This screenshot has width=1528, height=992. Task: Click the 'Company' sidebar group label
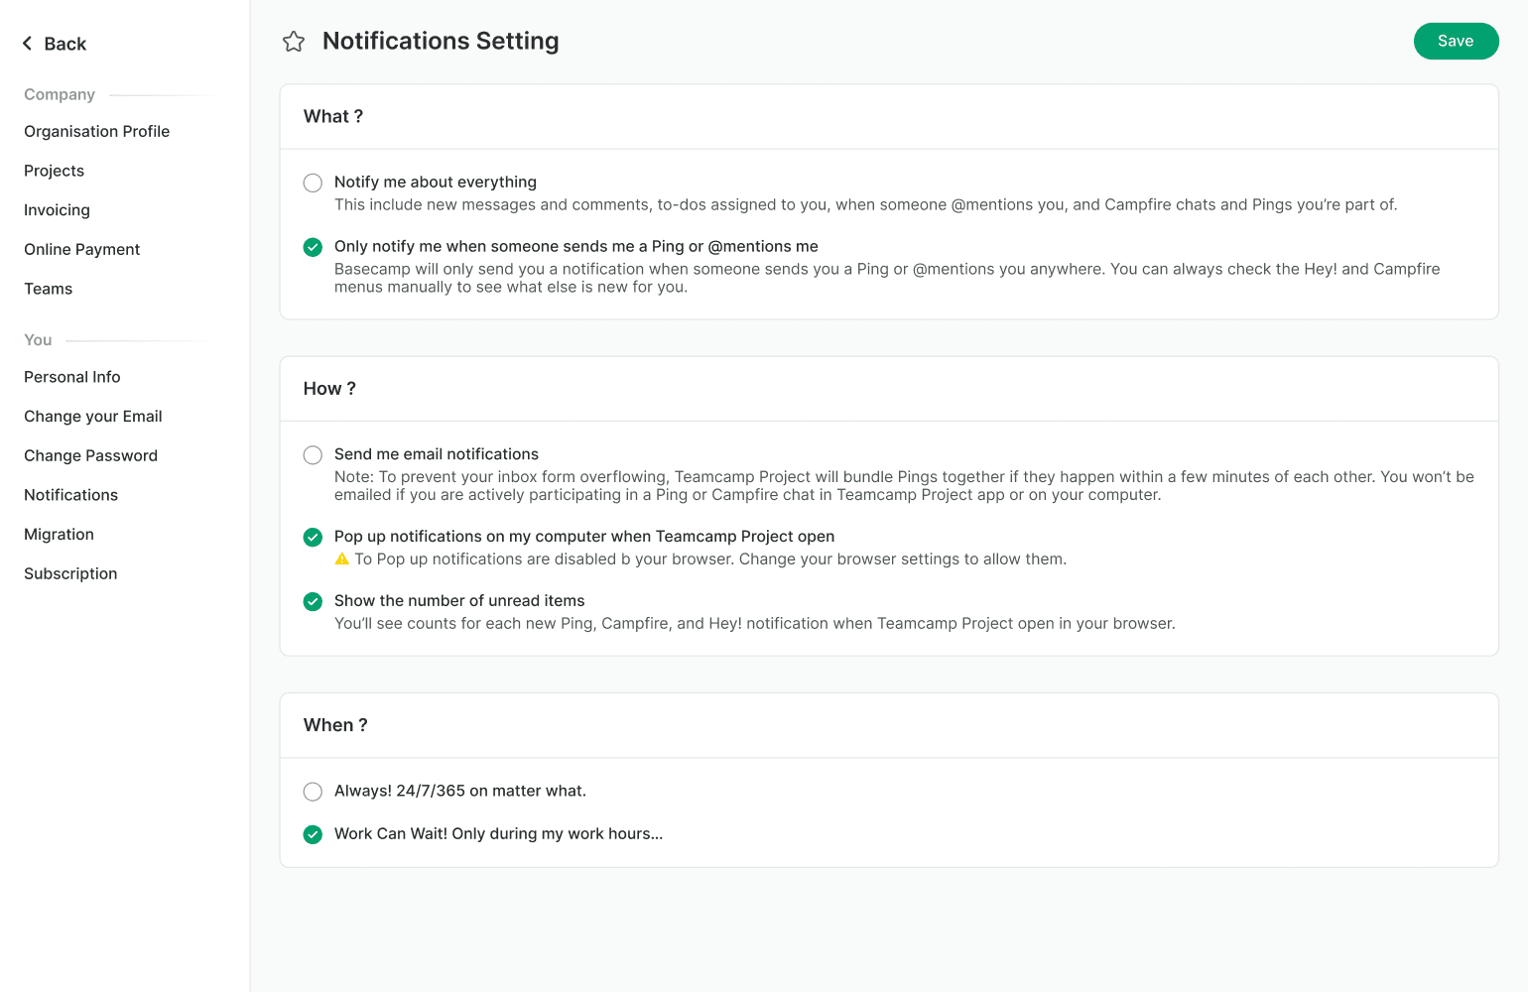[60, 94]
